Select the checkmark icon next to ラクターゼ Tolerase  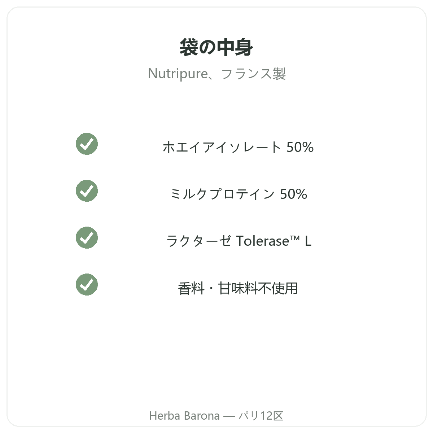(x=87, y=237)
